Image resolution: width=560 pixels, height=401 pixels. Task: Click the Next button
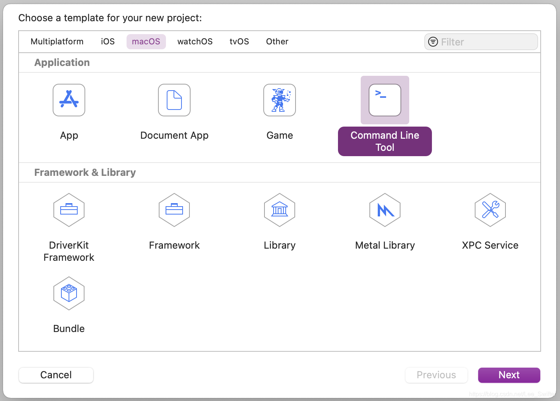tap(509, 375)
